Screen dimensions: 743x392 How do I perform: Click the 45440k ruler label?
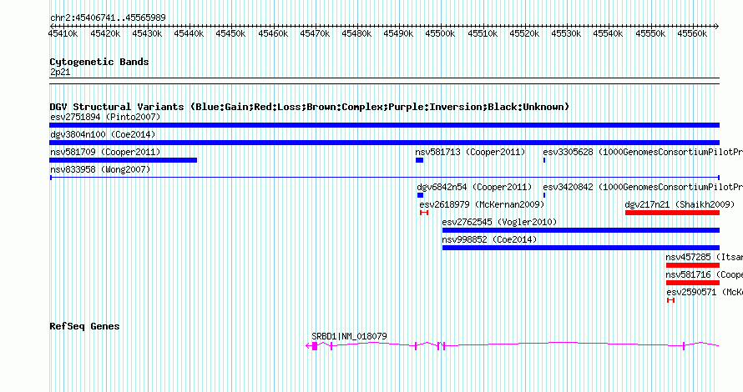pos(189,33)
